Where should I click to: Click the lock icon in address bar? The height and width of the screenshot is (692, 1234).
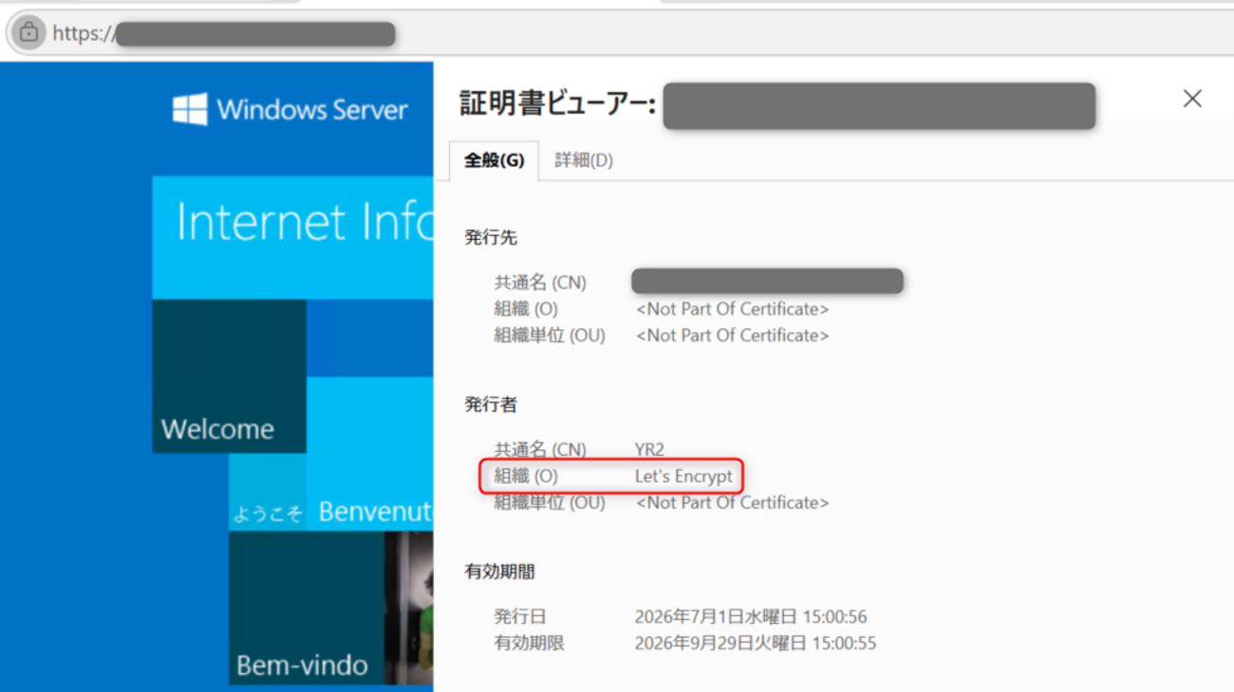tap(29, 32)
